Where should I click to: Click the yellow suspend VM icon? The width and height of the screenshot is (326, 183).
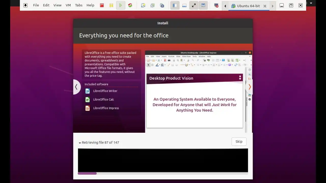point(111,5)
